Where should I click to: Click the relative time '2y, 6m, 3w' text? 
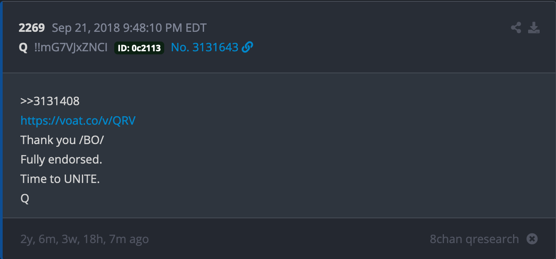[x=50, y=240]
